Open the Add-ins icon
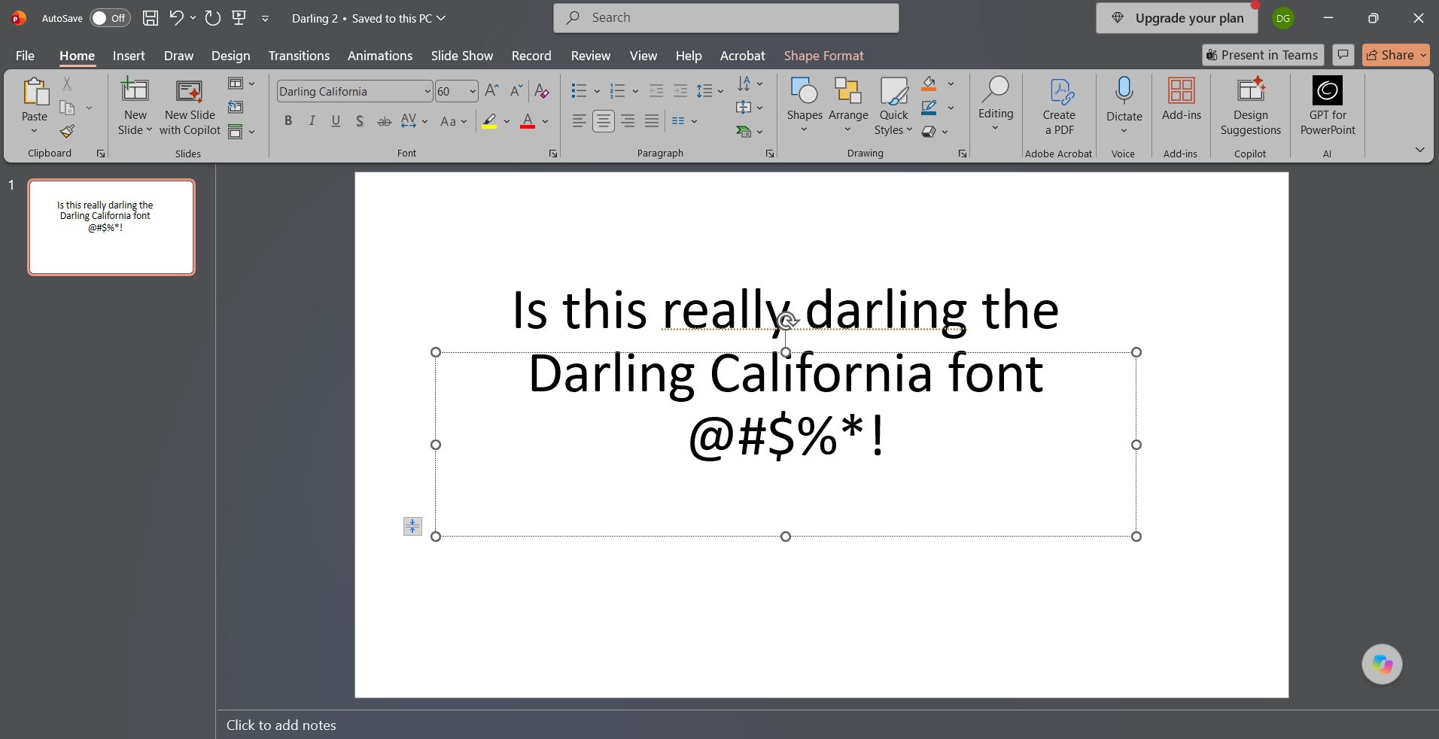This screenshot has width=1439, height=739. click(1181, 91)
